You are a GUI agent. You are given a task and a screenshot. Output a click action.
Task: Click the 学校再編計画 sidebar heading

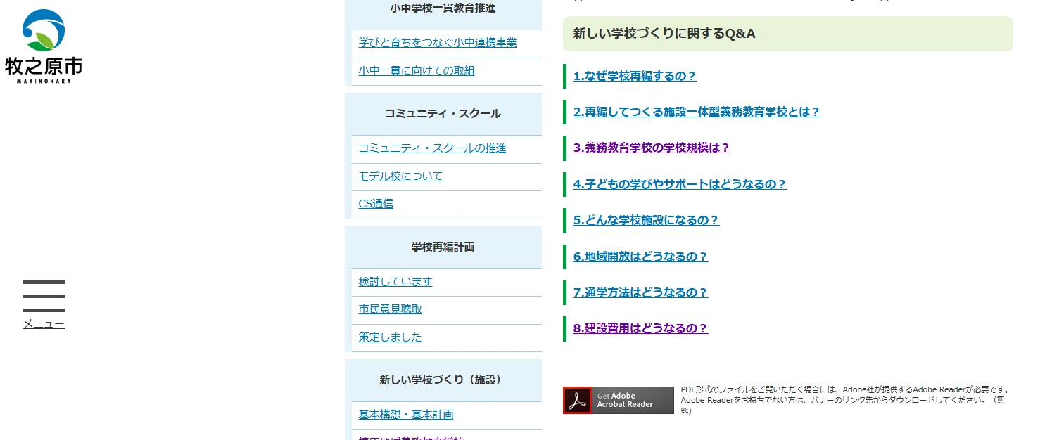pos(443,247)
